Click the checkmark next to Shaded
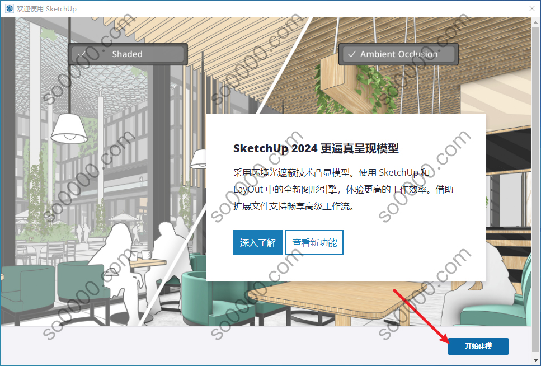The width and height of the screenshot is (541, 366). coord(82,54)
